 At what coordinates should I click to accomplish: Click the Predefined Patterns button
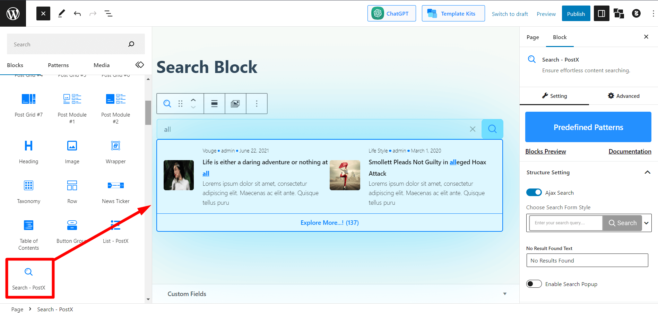point(588,127)
